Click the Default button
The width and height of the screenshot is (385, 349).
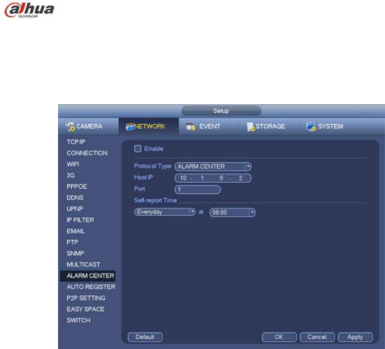[x=145, y=337]
